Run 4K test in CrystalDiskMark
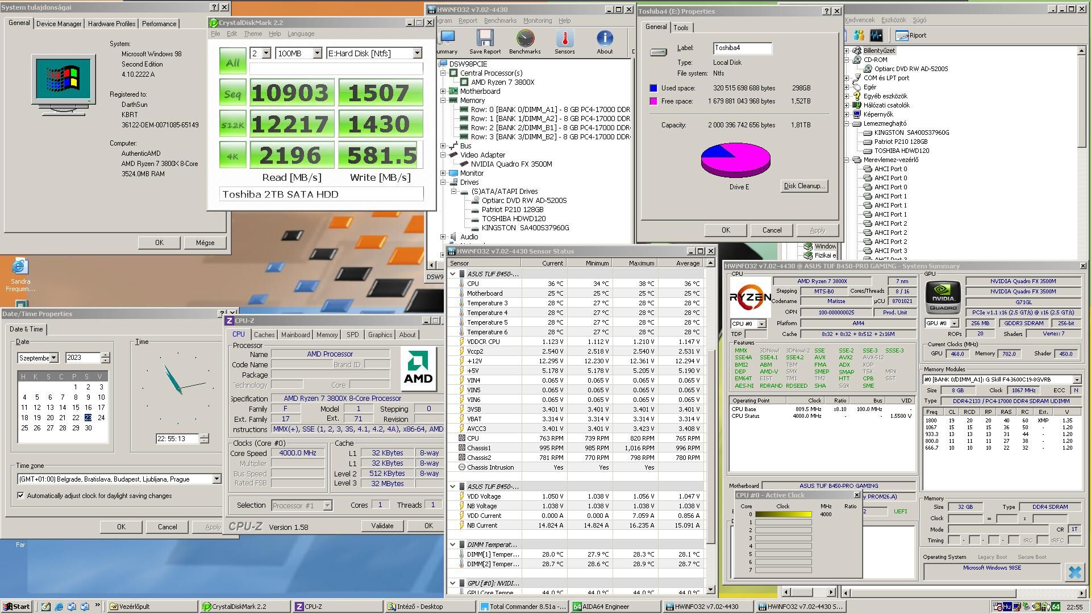 232,155
